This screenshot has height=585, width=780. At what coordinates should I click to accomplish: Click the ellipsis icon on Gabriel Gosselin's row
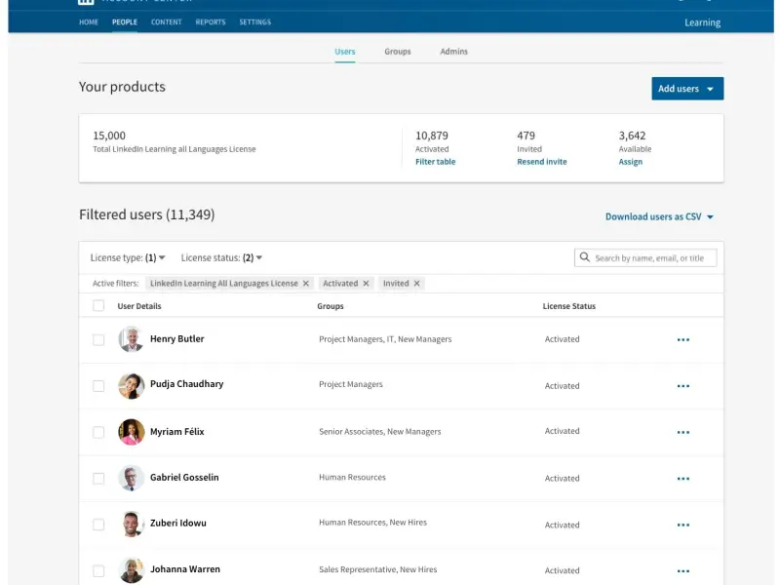click(x=682, y=479)
